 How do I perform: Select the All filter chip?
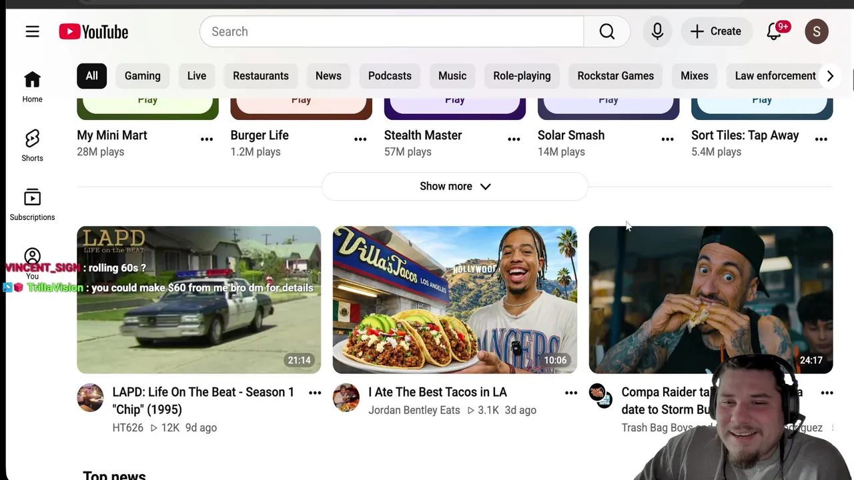(91, 76)
